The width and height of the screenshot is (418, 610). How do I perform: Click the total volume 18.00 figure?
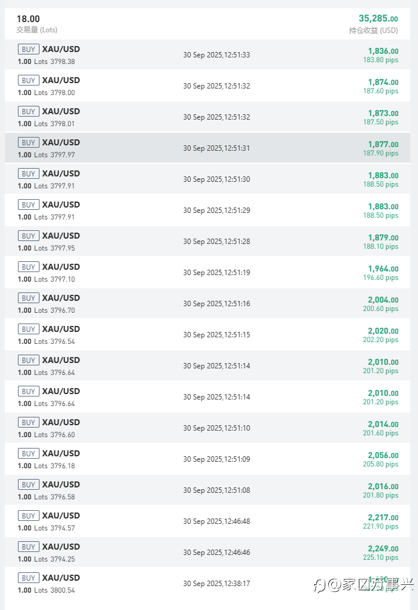coord(28,19)
